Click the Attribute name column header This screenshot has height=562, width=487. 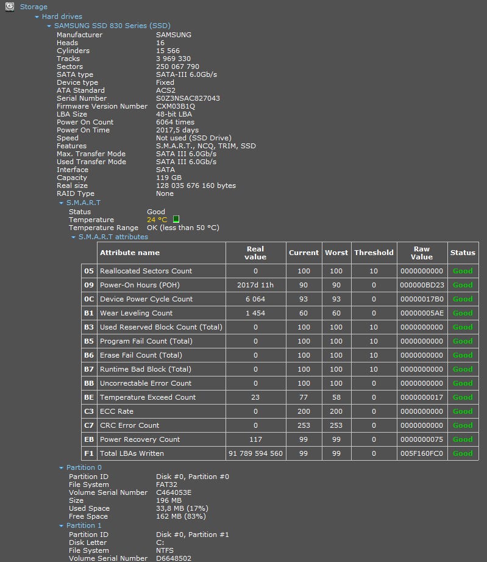(130, 253)
